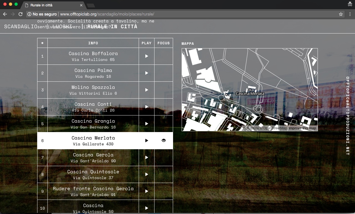
Task: Open the LUOGHI breadcrumb link
Action: (62, 27)
